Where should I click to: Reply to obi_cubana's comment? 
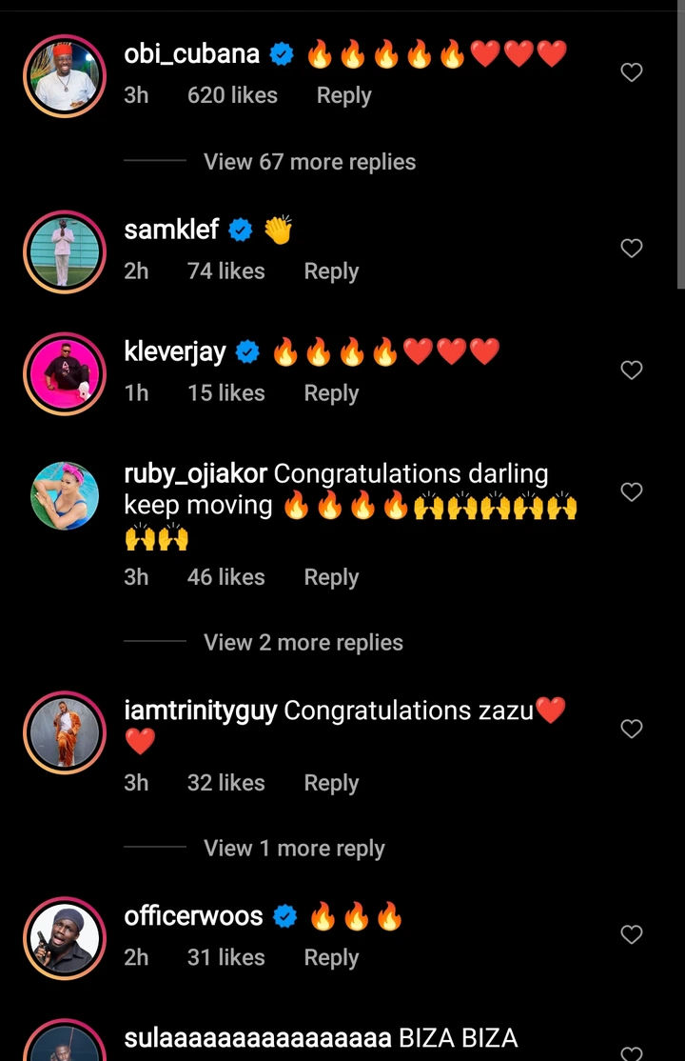coord(343,95)
